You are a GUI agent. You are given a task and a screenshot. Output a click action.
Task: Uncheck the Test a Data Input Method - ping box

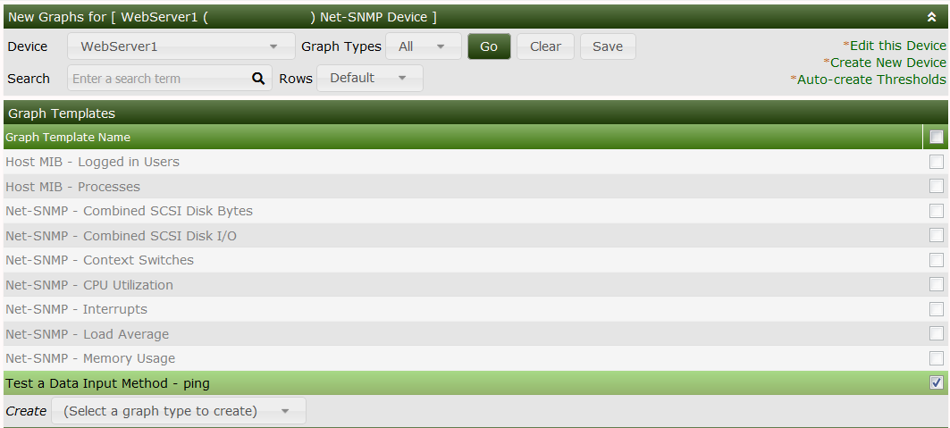point(937,383)
